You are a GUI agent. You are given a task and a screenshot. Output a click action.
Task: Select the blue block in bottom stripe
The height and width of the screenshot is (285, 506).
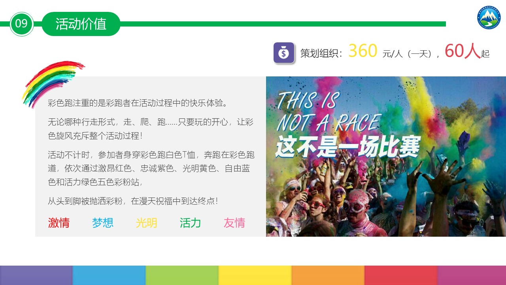(x=109, y=275)
